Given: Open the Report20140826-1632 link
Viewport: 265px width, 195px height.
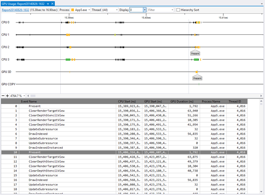Looking at the screenshot, I should coord(15,9).
